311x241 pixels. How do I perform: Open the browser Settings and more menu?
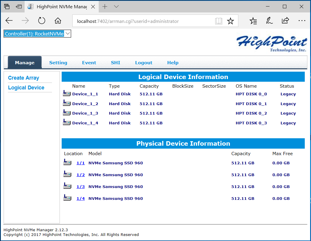(x=302, y=21)
